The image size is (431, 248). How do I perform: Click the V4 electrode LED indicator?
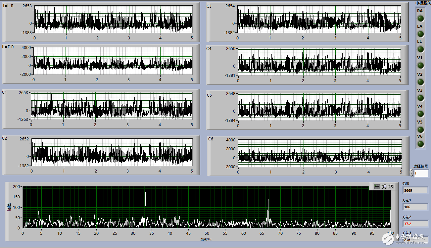point(420,114)
